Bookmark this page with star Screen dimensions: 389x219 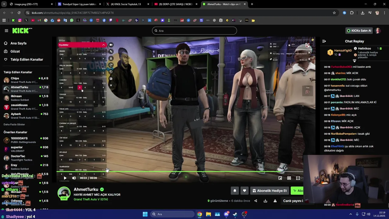coord(334,13)
